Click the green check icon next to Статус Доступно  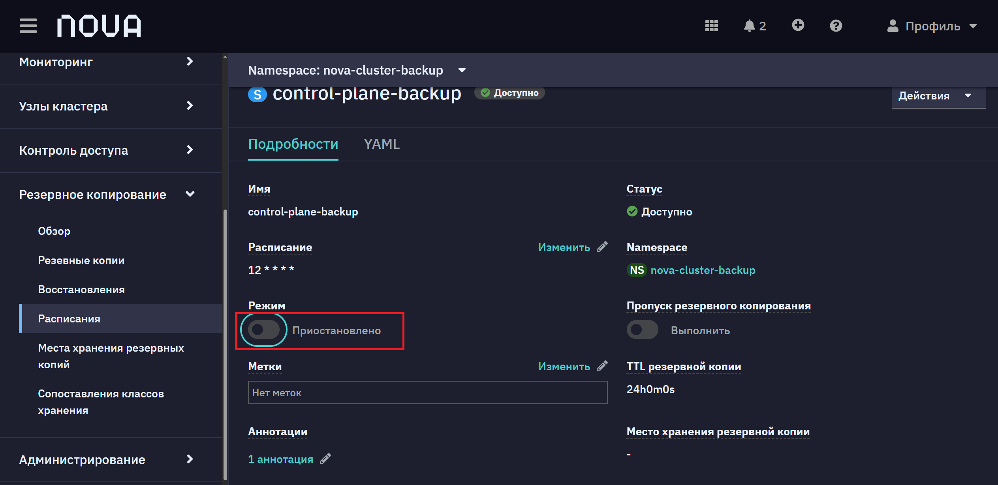coord(632,212)
